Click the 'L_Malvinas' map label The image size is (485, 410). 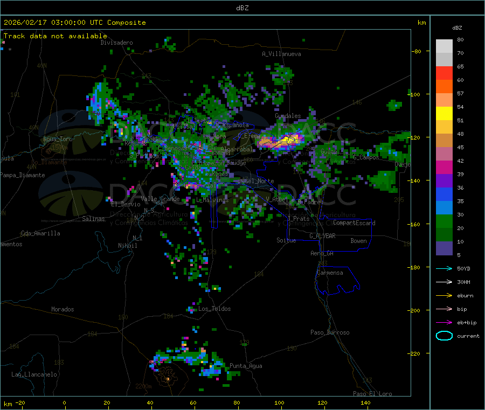coord(212,200)
